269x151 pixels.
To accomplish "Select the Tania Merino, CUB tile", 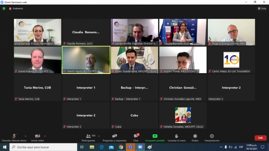I will (x=38, y=88).
